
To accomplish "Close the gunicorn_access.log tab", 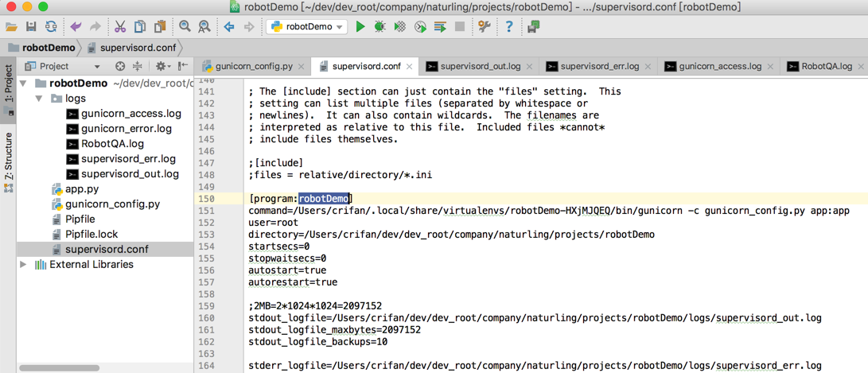I will click(x=770, y=67).
